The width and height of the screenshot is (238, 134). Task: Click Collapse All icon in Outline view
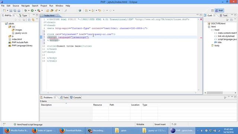point(231,20)
